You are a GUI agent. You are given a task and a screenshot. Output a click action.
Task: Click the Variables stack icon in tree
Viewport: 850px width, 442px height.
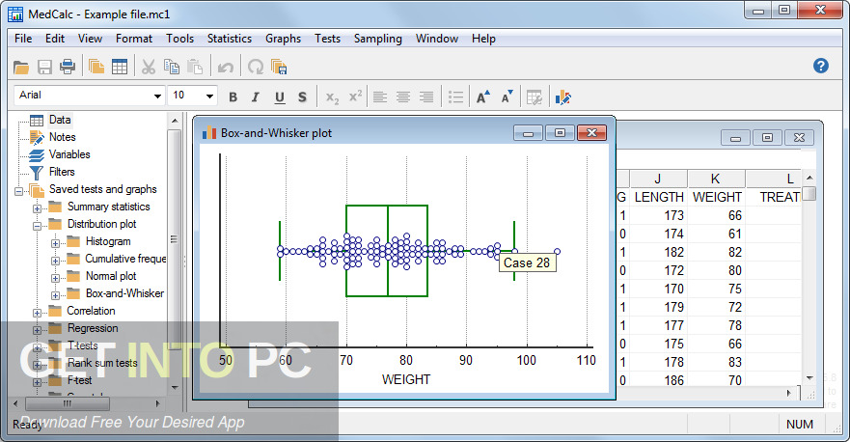pyautogui.click(x=37, y=155)
